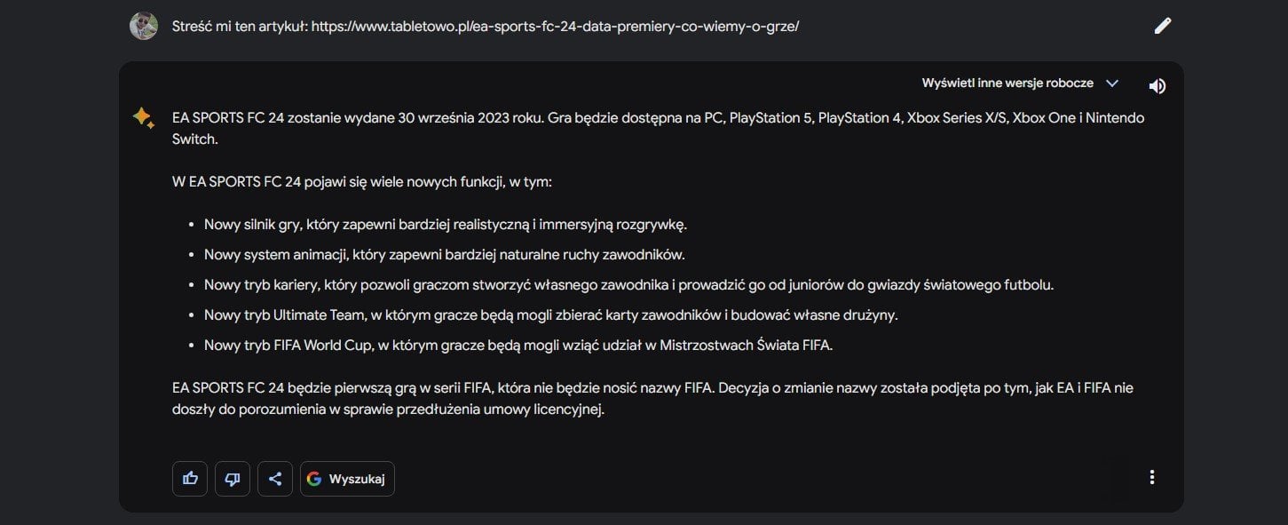Select the "Nowy tryb Ultimate Team" bullet
The image size is (1288, 525).
[x=551, y=315]
